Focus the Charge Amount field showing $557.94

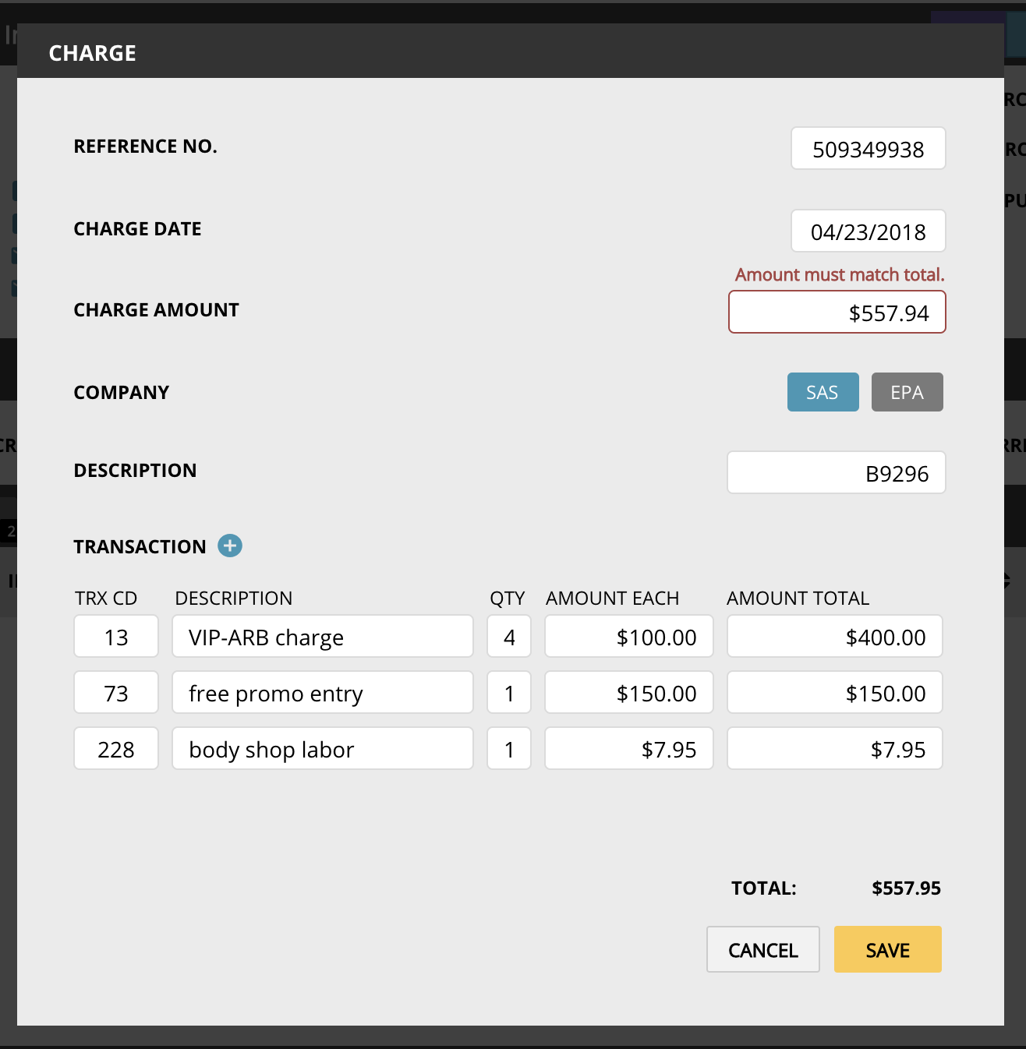click(837, 313)
